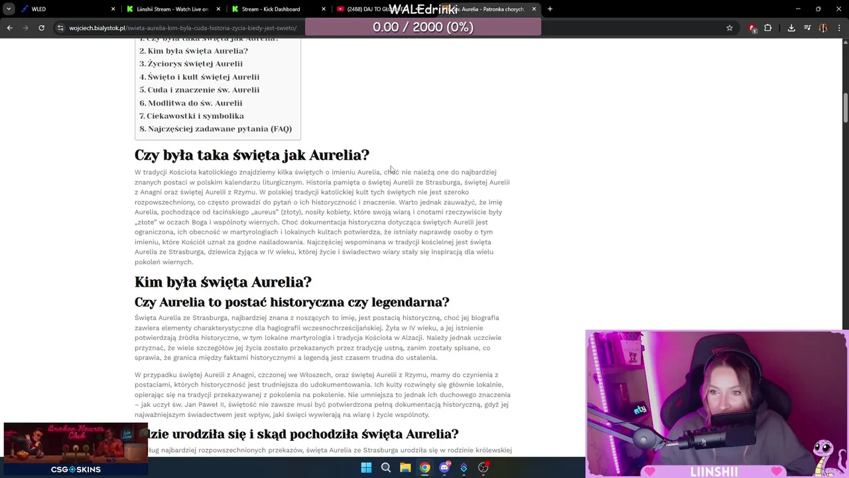
Task: Close the Liinshii Stream tab
Action: (218, 9)
